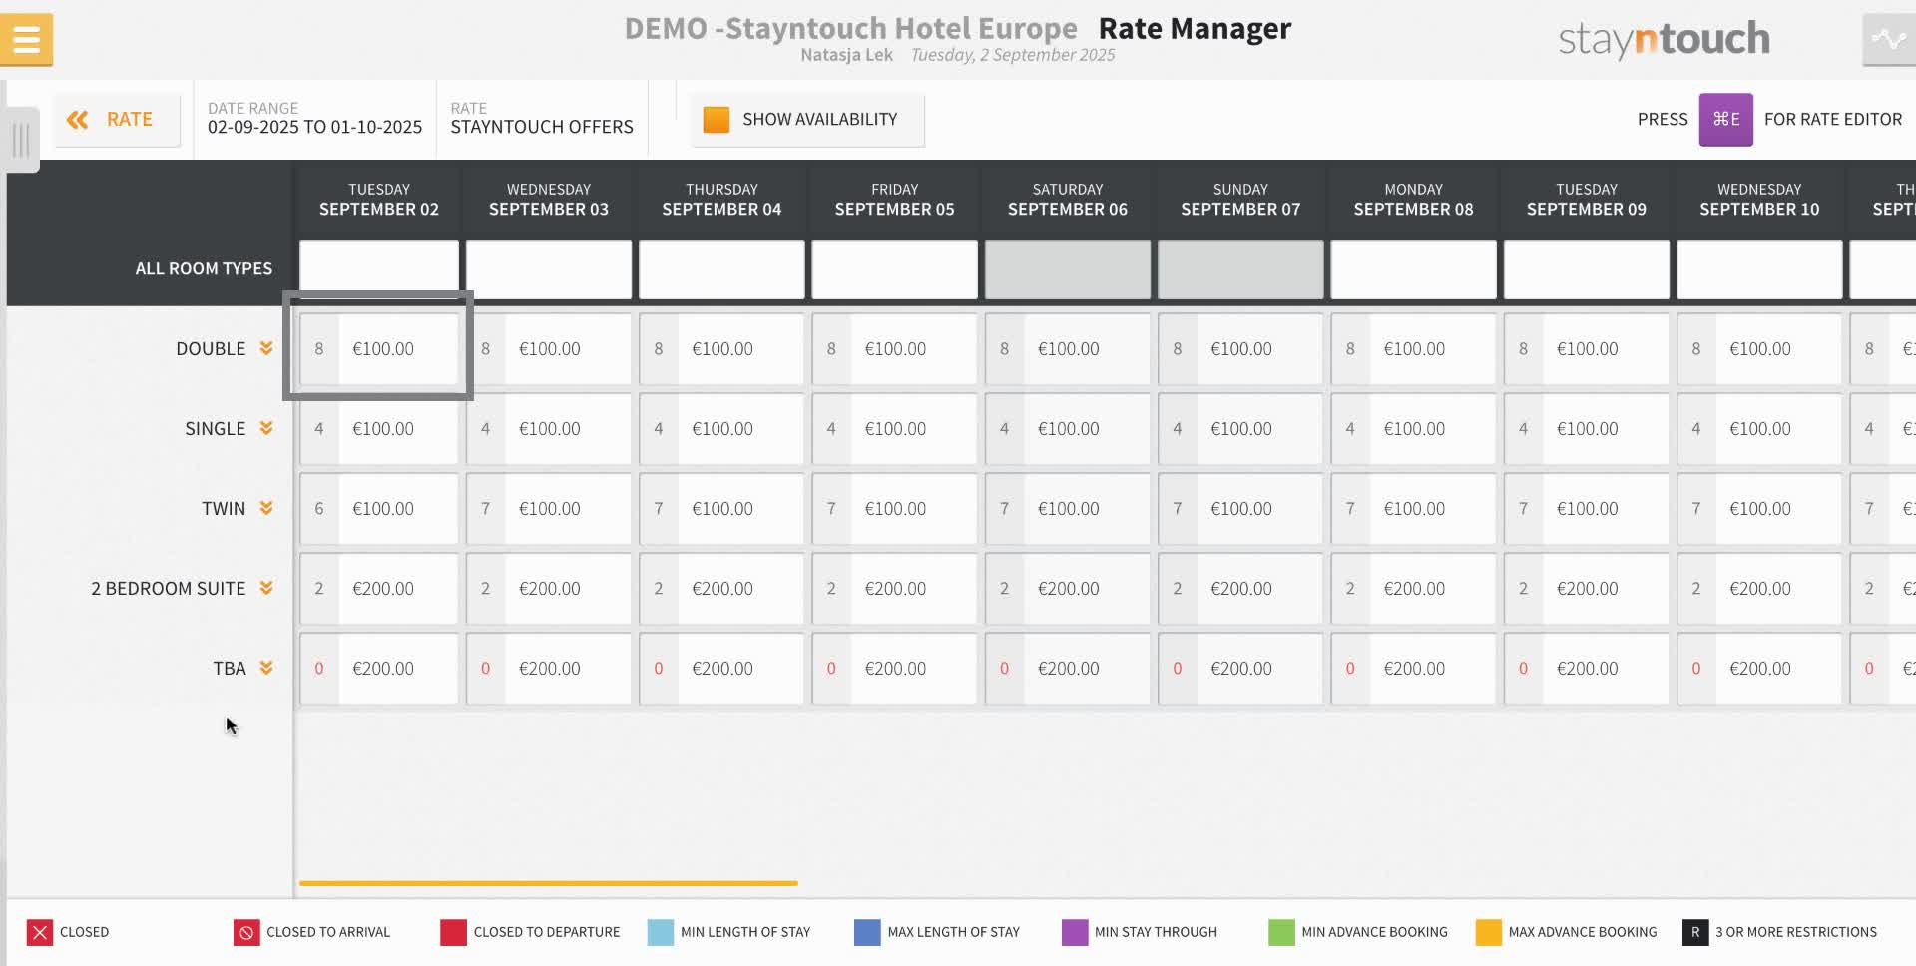
Task: Select TBA rate cell for September 02
Action: coord(379,668)
